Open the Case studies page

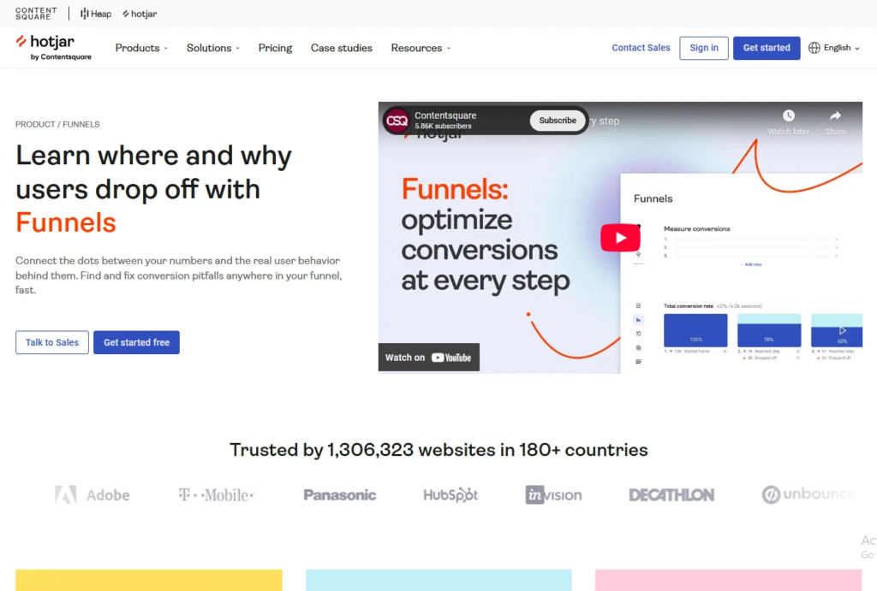coord(341,48)
